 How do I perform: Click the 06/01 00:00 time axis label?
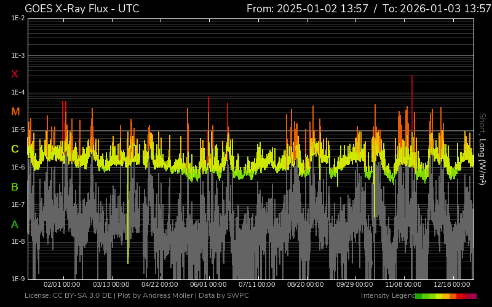tap(208, 284)
